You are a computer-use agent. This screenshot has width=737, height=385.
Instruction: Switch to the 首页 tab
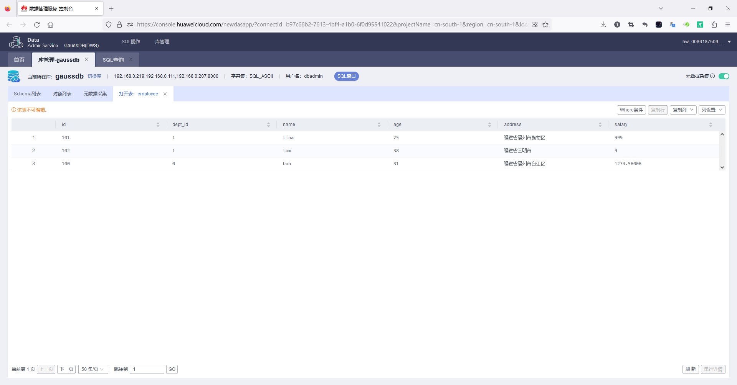(x=19, y=60)
